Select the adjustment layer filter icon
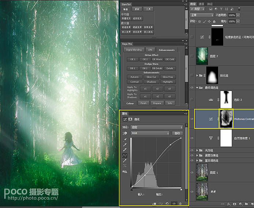The height and width of the screenshot is (208, 254). (x=216, y=9)
